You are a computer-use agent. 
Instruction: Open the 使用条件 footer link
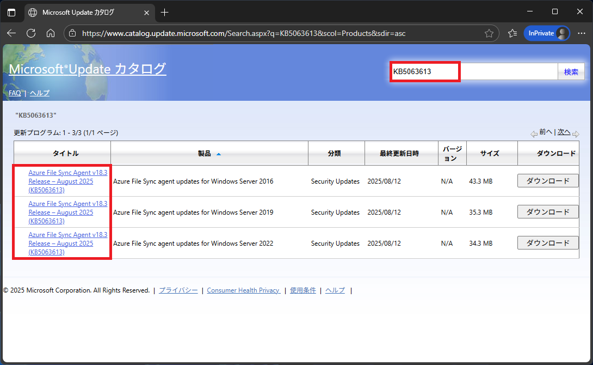302,290
